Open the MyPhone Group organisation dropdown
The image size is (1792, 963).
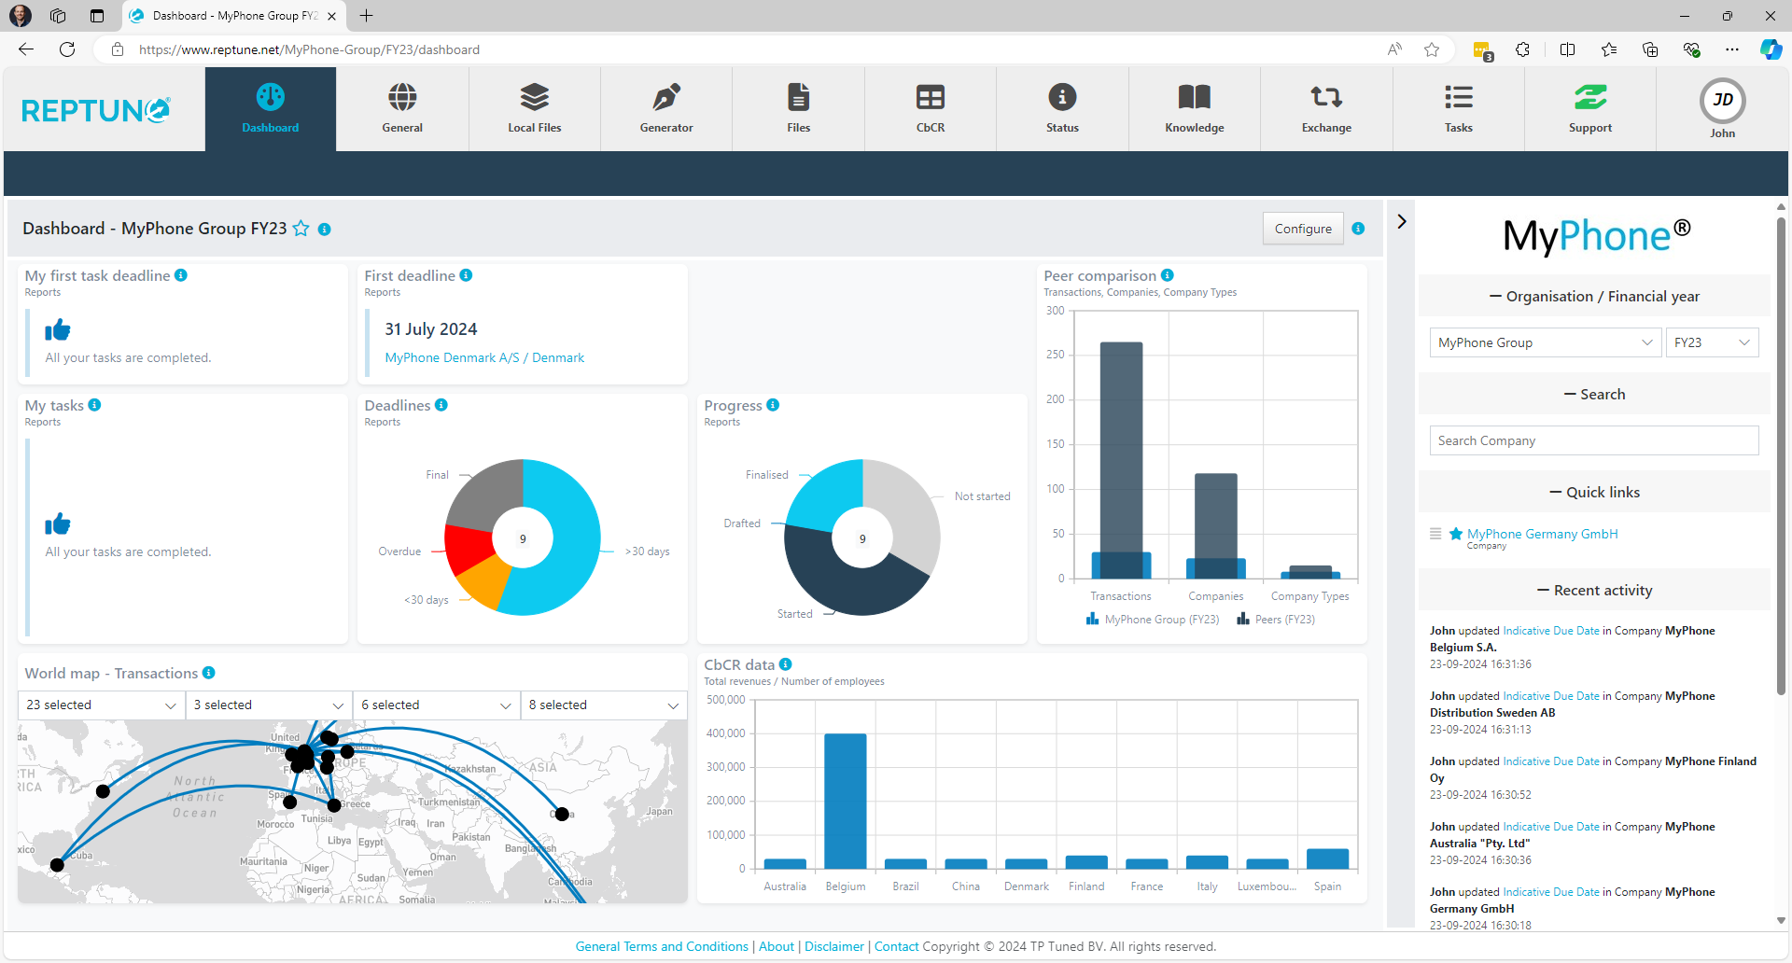(1545, 342)
